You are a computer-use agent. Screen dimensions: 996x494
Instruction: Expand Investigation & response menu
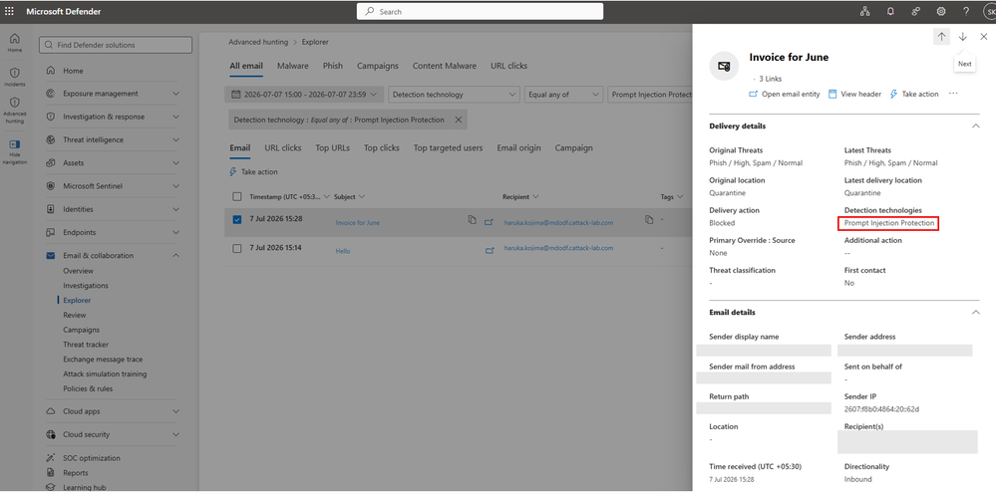pos(175,117)
